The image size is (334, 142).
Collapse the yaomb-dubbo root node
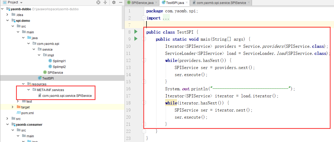pyautogui.click(x=3, y=9)
